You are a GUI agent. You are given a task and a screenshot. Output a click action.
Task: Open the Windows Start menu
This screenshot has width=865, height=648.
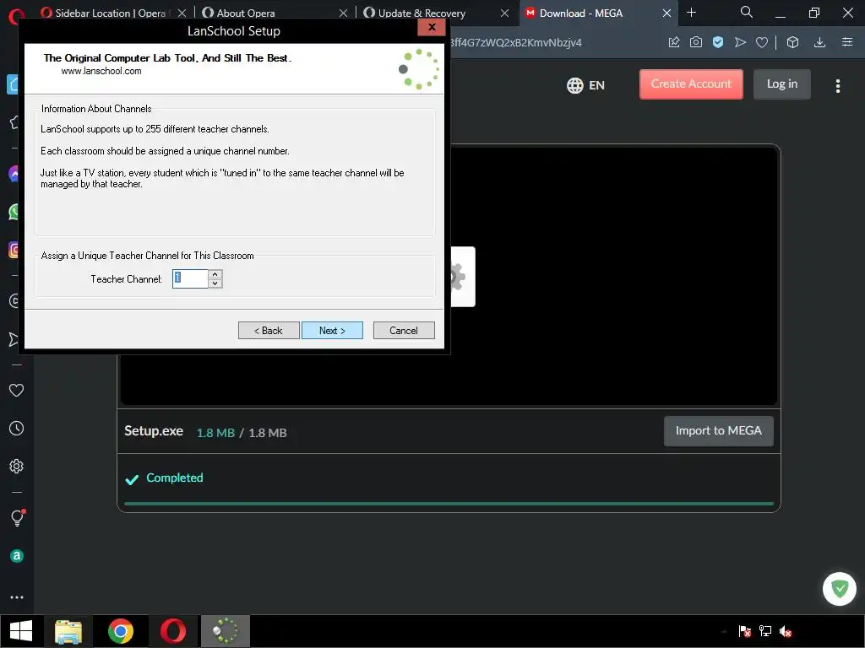tap(21, 631)
